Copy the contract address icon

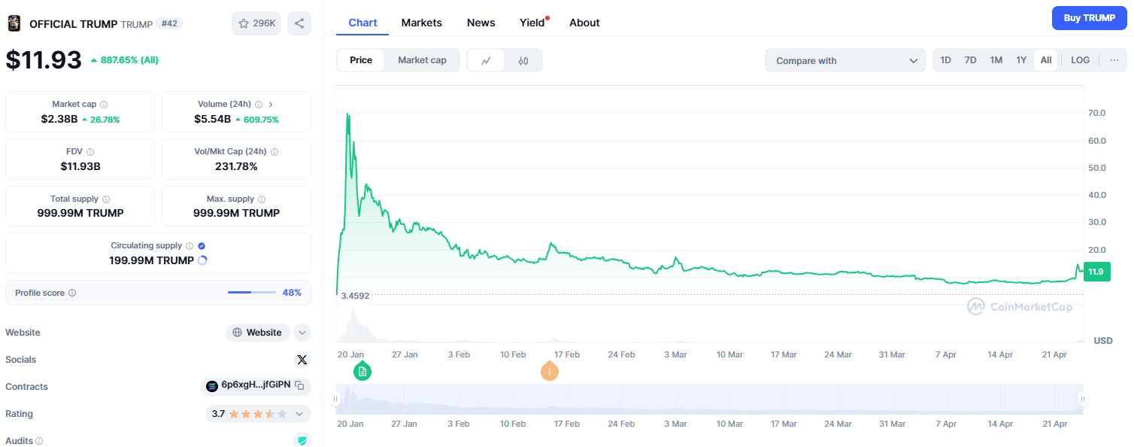(299, 386)
